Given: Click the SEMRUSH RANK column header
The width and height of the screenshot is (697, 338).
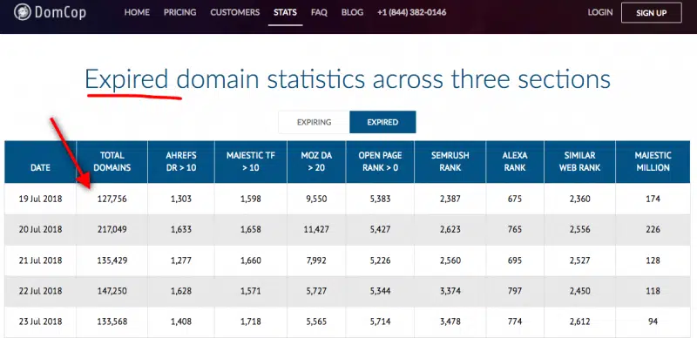Looking at the screenshot, I should point(450,162).
